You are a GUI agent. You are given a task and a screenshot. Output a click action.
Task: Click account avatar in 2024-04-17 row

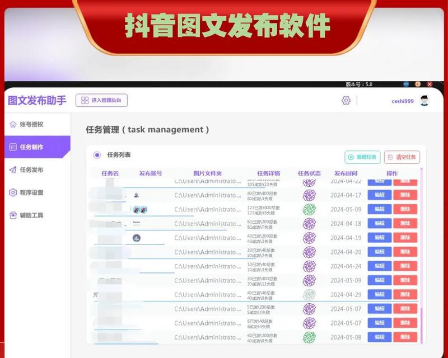136,195
